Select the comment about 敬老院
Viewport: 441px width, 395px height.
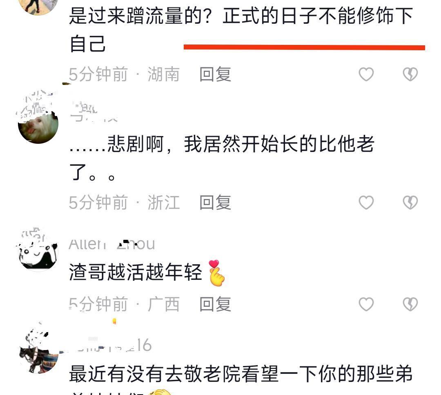coord(241,379)
